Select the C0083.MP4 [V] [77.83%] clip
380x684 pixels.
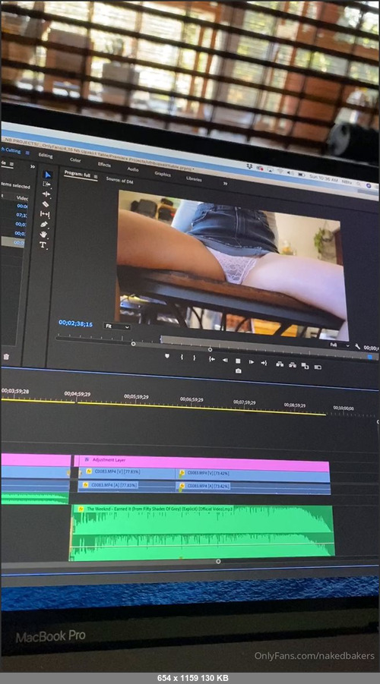(127, 472)
